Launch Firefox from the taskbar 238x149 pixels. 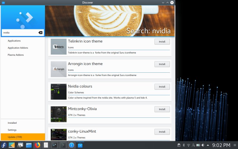[37, 145]
